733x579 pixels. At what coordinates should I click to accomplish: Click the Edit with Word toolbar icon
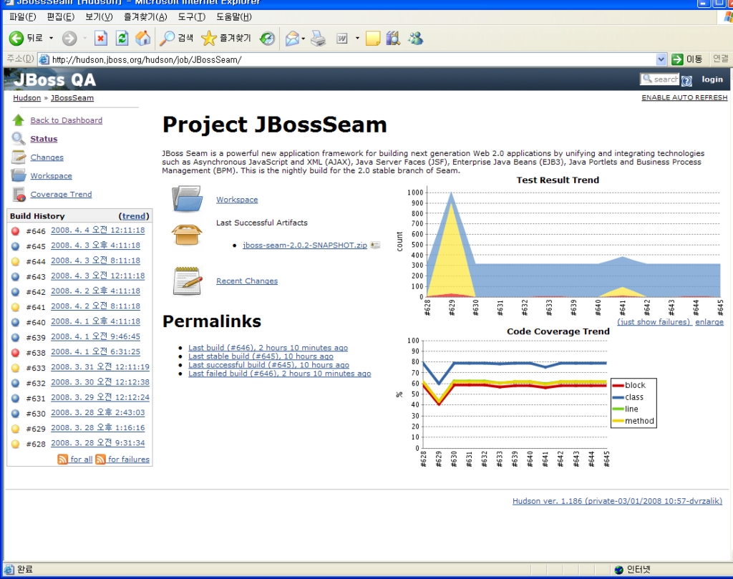pos(342,39)
